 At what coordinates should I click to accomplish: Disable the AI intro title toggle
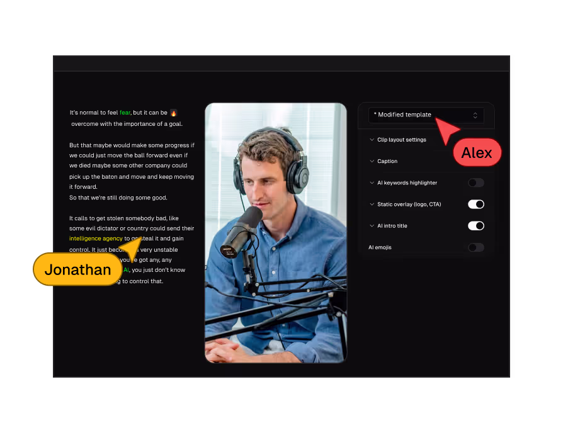click(x=476, y=225)
